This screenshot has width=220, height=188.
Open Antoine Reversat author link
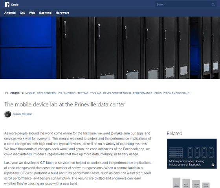pyautogui.click(x=22, y=114)
